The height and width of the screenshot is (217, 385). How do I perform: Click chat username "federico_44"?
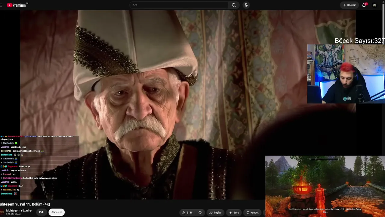pyautogui.click(x=9, y=190)
